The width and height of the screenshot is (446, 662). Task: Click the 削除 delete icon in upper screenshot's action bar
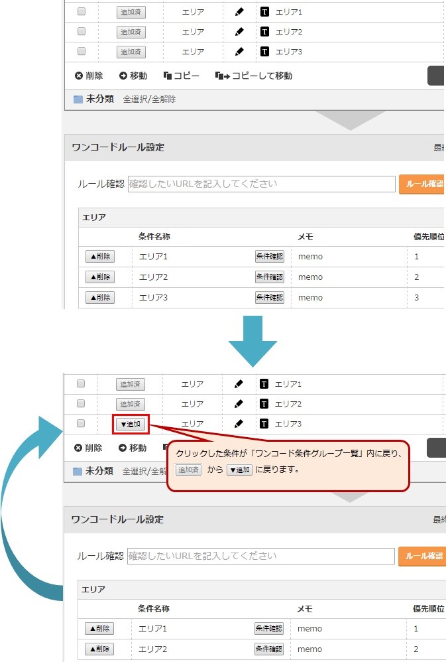pos(78,76)
